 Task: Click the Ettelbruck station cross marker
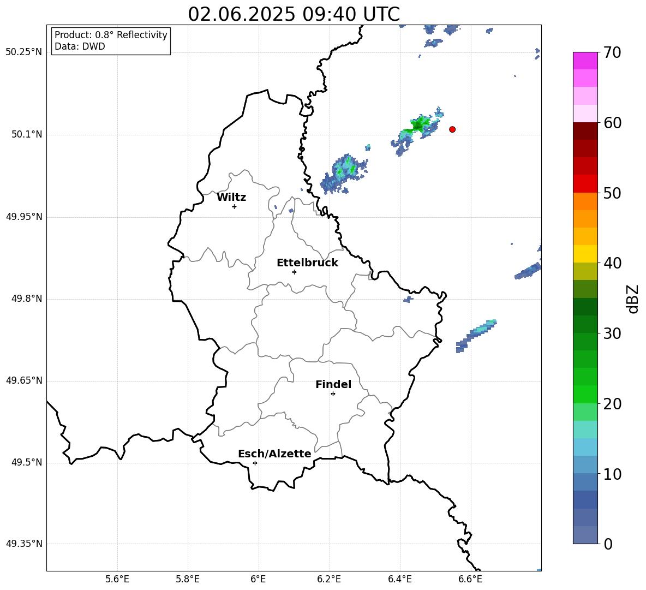click(294, 272)
